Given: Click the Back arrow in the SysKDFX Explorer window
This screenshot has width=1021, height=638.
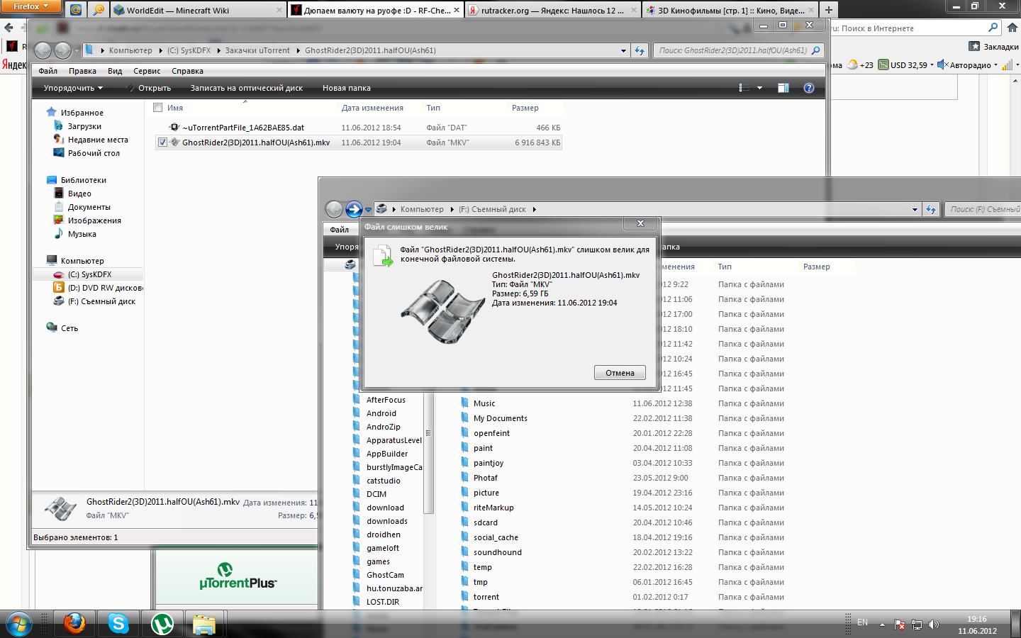Looking at the screenshot, I should [43, 50].
